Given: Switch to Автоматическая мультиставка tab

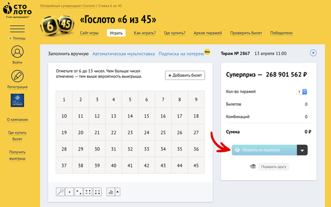Looking at the screenshot, I should [x=124, y=54].
